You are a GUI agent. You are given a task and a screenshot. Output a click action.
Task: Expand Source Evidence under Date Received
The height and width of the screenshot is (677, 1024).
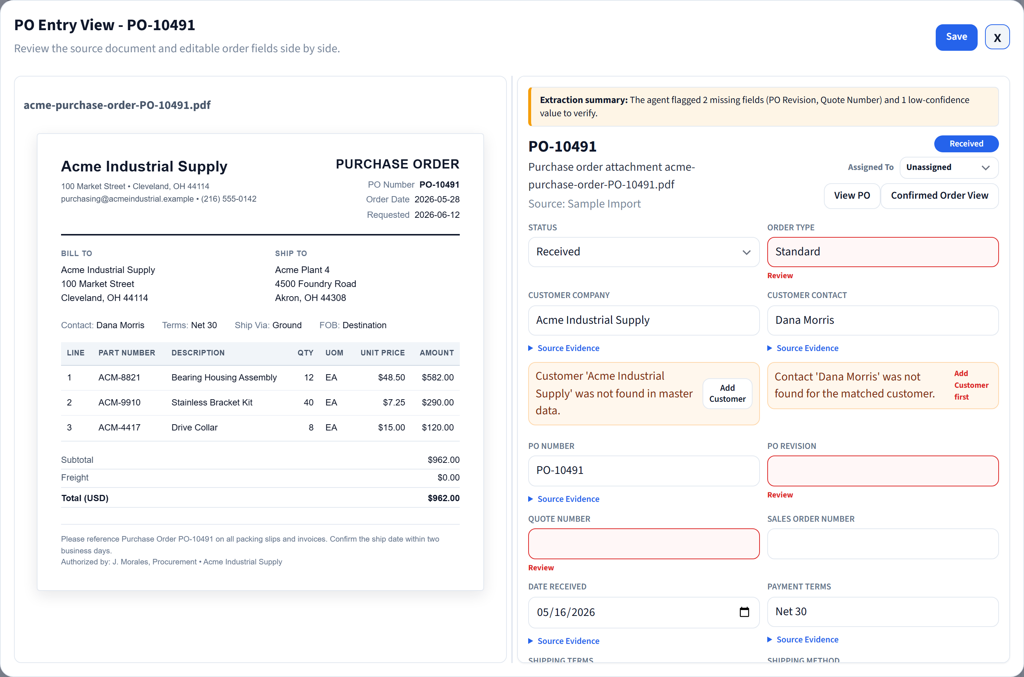[x=563, y=641]
